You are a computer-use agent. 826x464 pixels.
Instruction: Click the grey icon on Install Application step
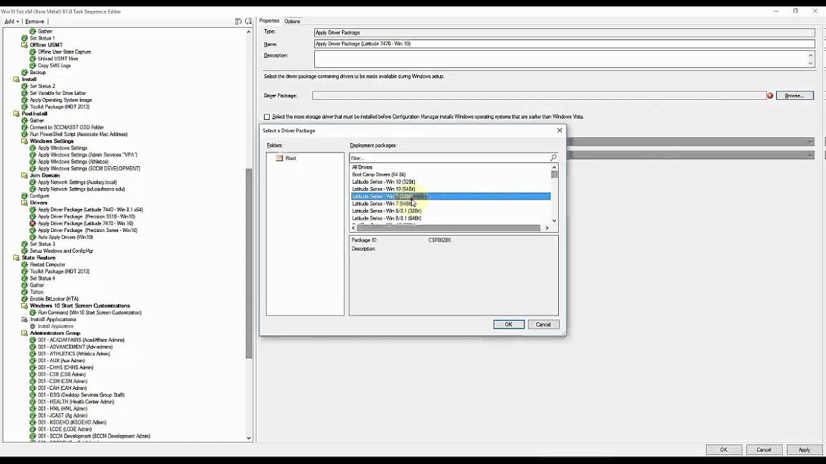(x=33, y=326)
